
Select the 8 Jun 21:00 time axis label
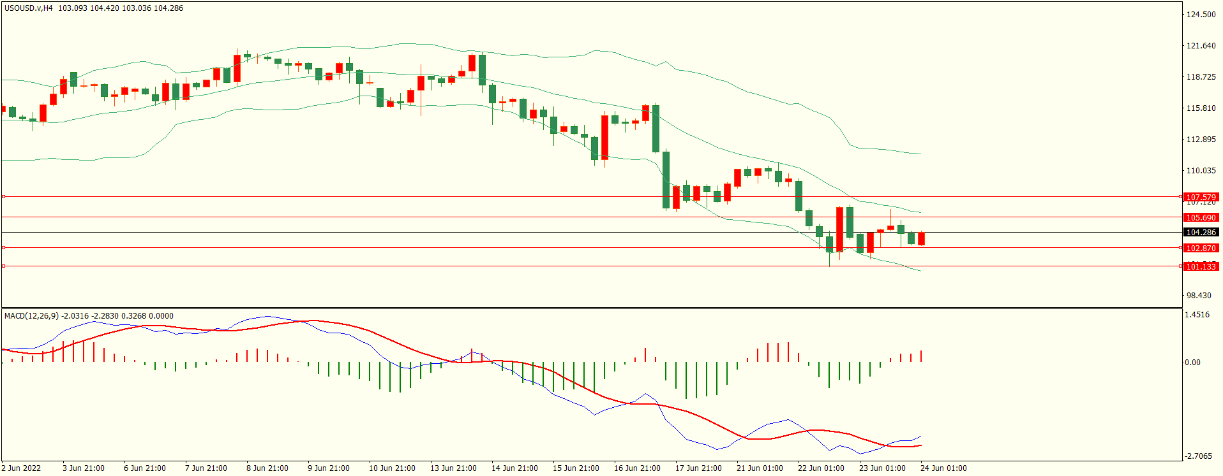267,468
